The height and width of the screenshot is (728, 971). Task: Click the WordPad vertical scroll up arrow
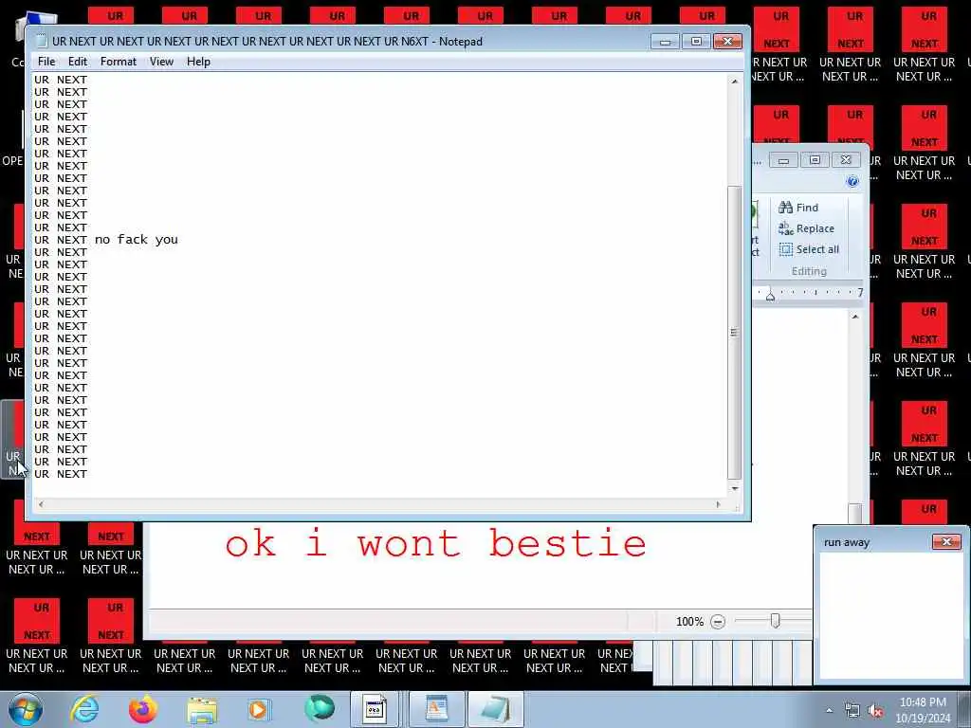855,317
